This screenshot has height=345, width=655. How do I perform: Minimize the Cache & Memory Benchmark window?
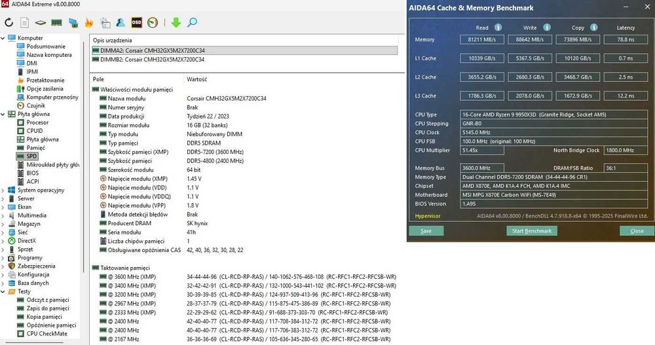(626, 7)
